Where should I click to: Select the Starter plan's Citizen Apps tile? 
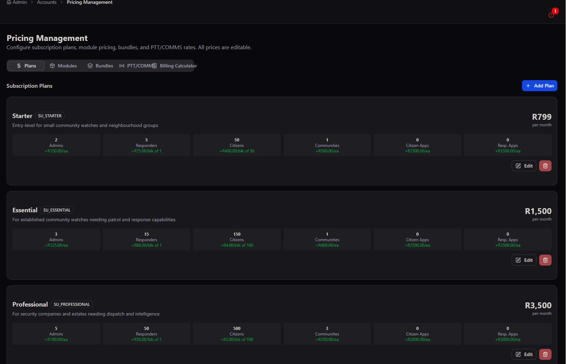(417, 145)
